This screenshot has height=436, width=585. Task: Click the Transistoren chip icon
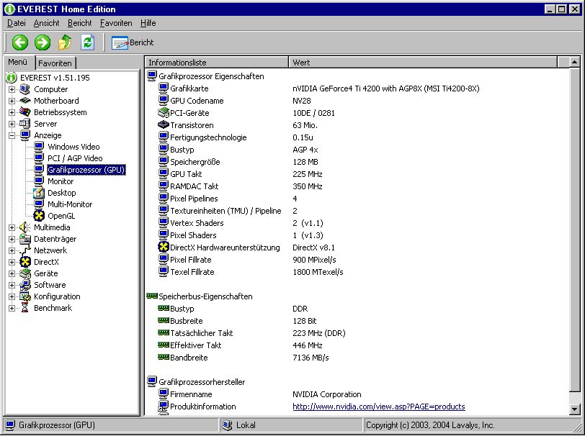point(164,125)
